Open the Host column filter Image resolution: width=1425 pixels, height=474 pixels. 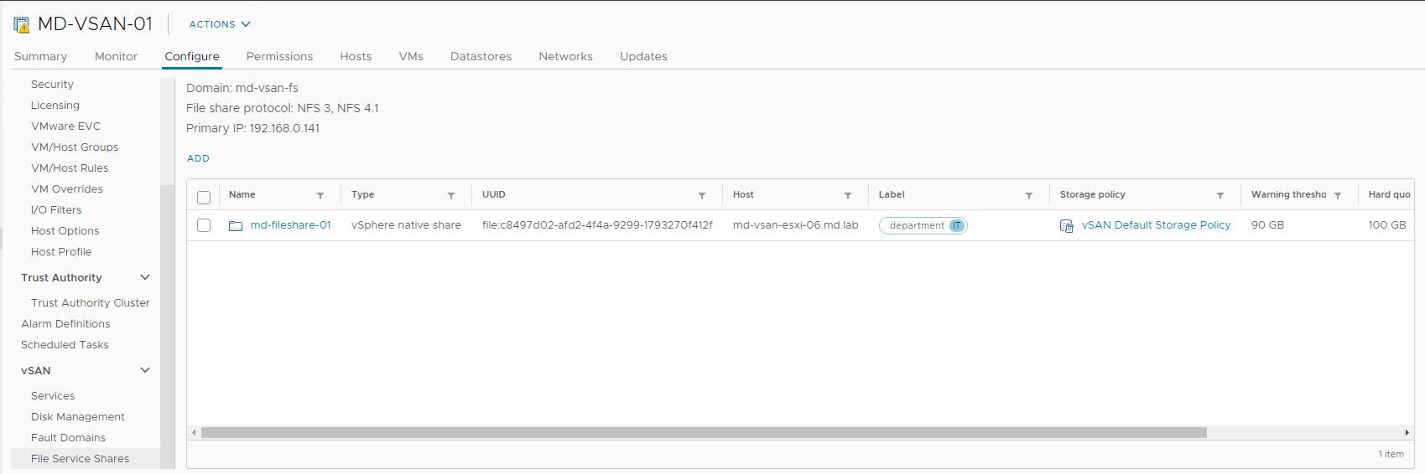coord(848,195)
